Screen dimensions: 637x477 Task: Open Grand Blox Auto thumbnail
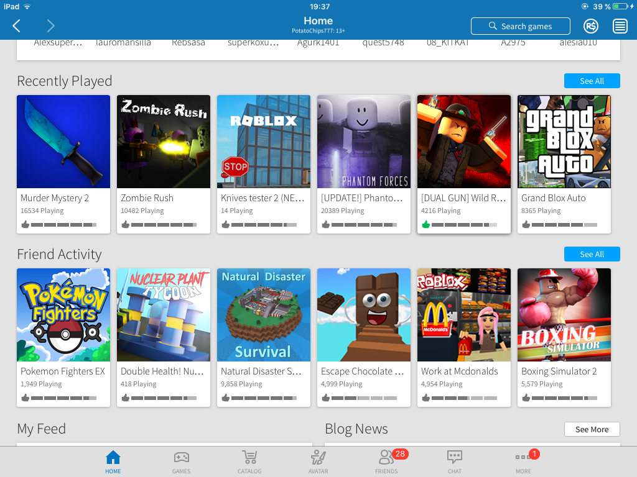pos(564,142)
